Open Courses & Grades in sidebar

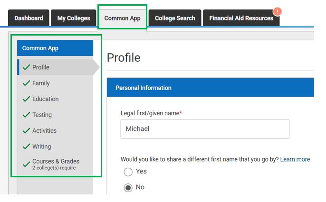[56, 162]
